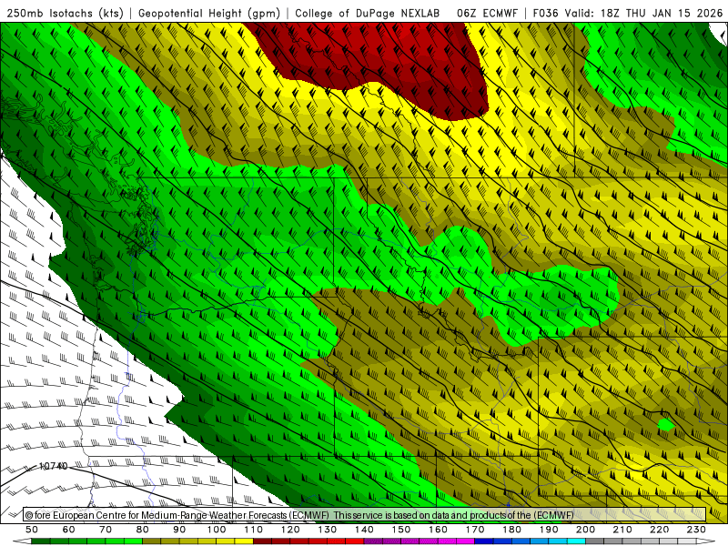Click the 'Geopotential Height (gpm)' header label
Screen dimensions: 728x546
(x=209, y=13)
